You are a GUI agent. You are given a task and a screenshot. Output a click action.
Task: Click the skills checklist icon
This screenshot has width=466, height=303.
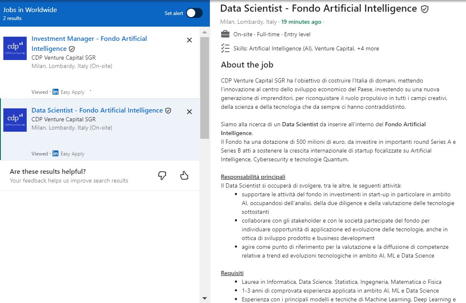[225, 48]
